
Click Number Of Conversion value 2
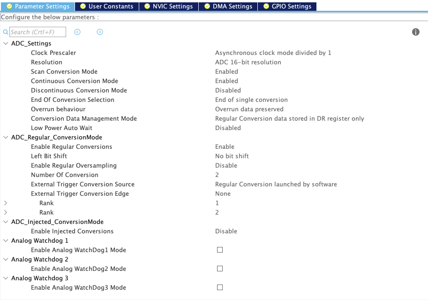click(x=217, y=175)
